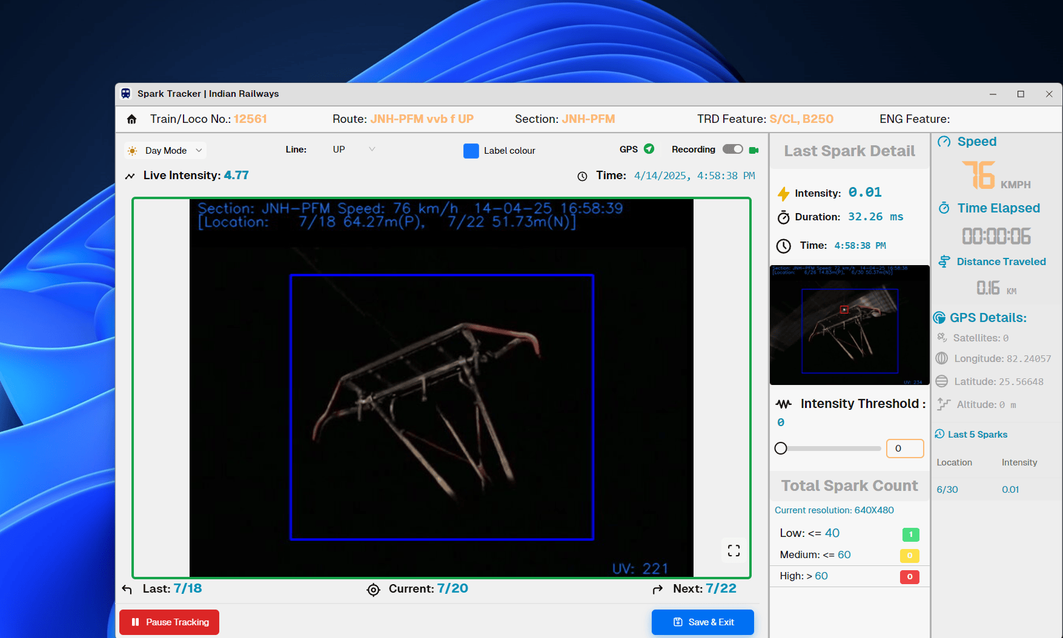
Task: Click the Next location forward-arrow icon
Action: click(657, 589)
